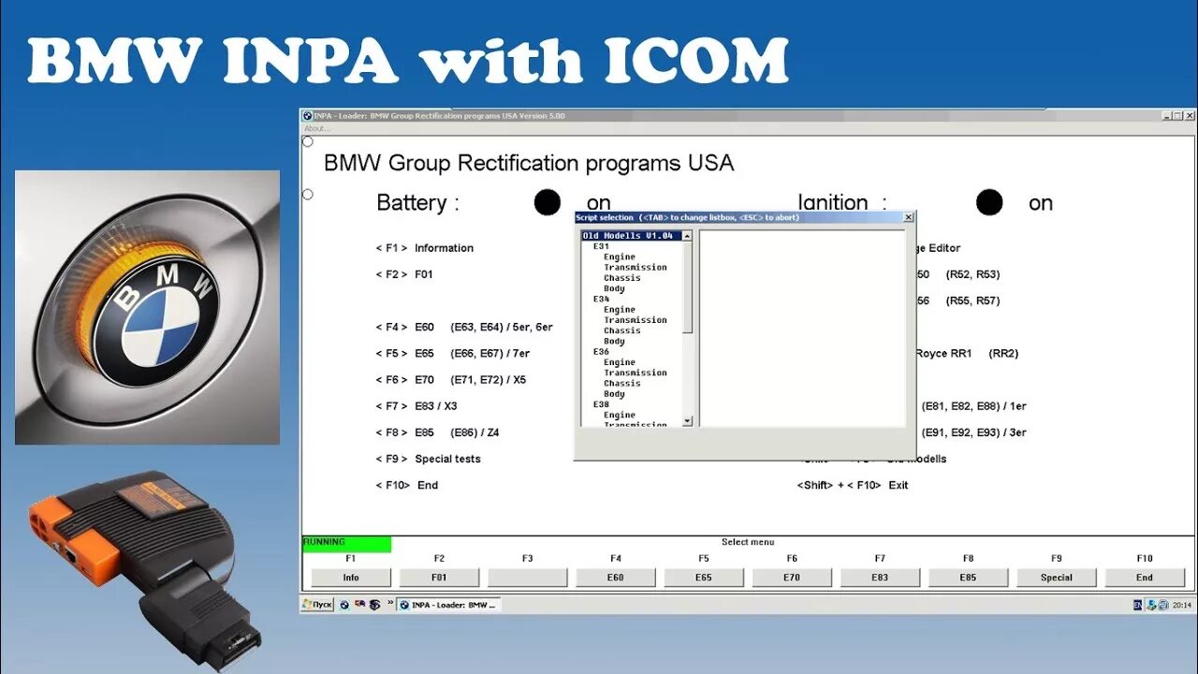Select Chassis under E34
Screen dimensions: 1198x674
pos(622,330)
